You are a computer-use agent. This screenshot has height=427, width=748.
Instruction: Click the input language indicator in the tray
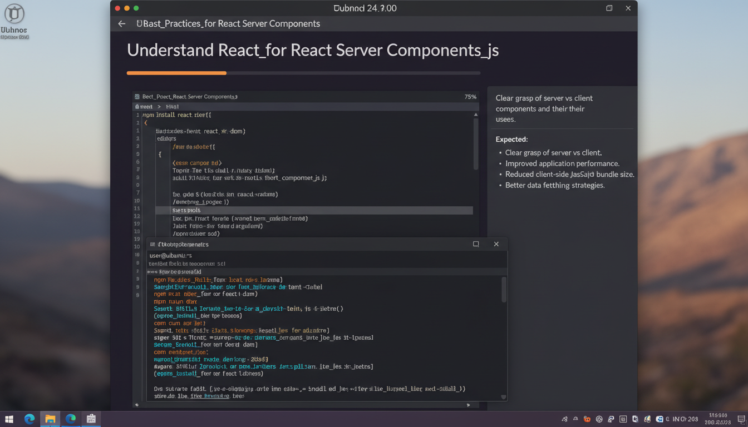point(685,419)
